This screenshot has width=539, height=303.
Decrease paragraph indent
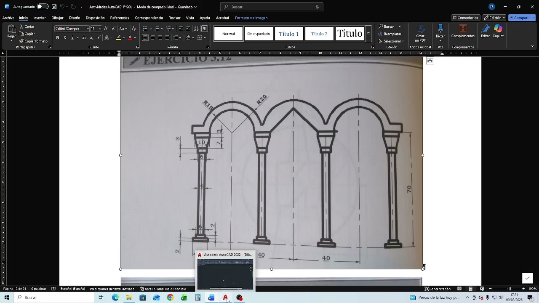pos(181,29)
